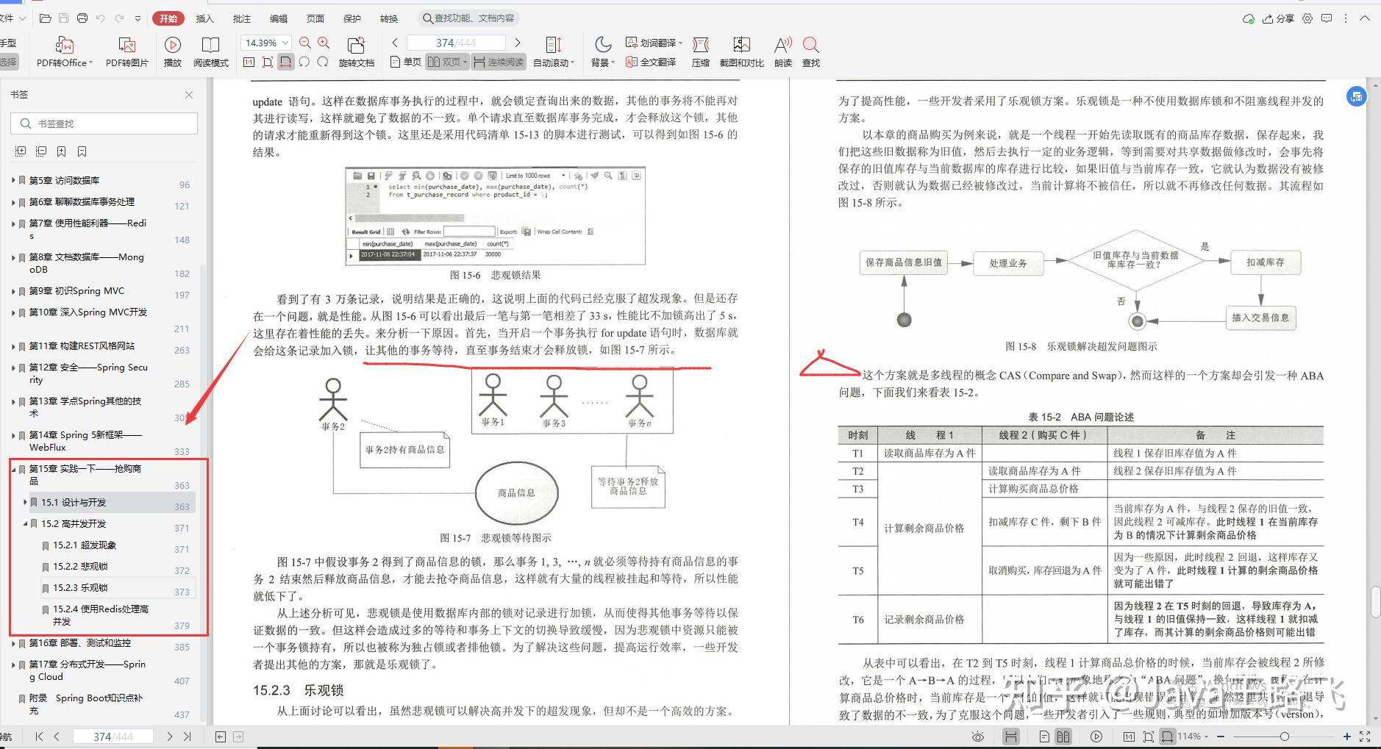Toggle fit width button in ribbon
The width and height of the screenshot is (1381, 749).
(x=286, y=62)
